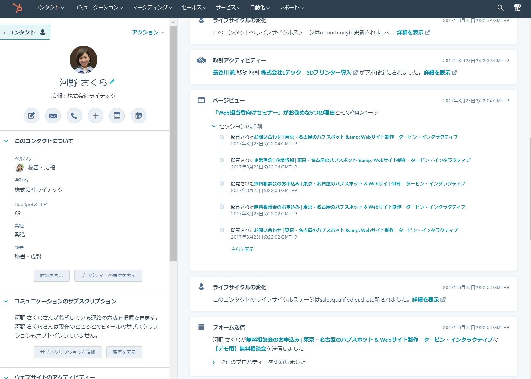Collapse the ウェブサイトのアクティビティー section

tap(6, 377)
